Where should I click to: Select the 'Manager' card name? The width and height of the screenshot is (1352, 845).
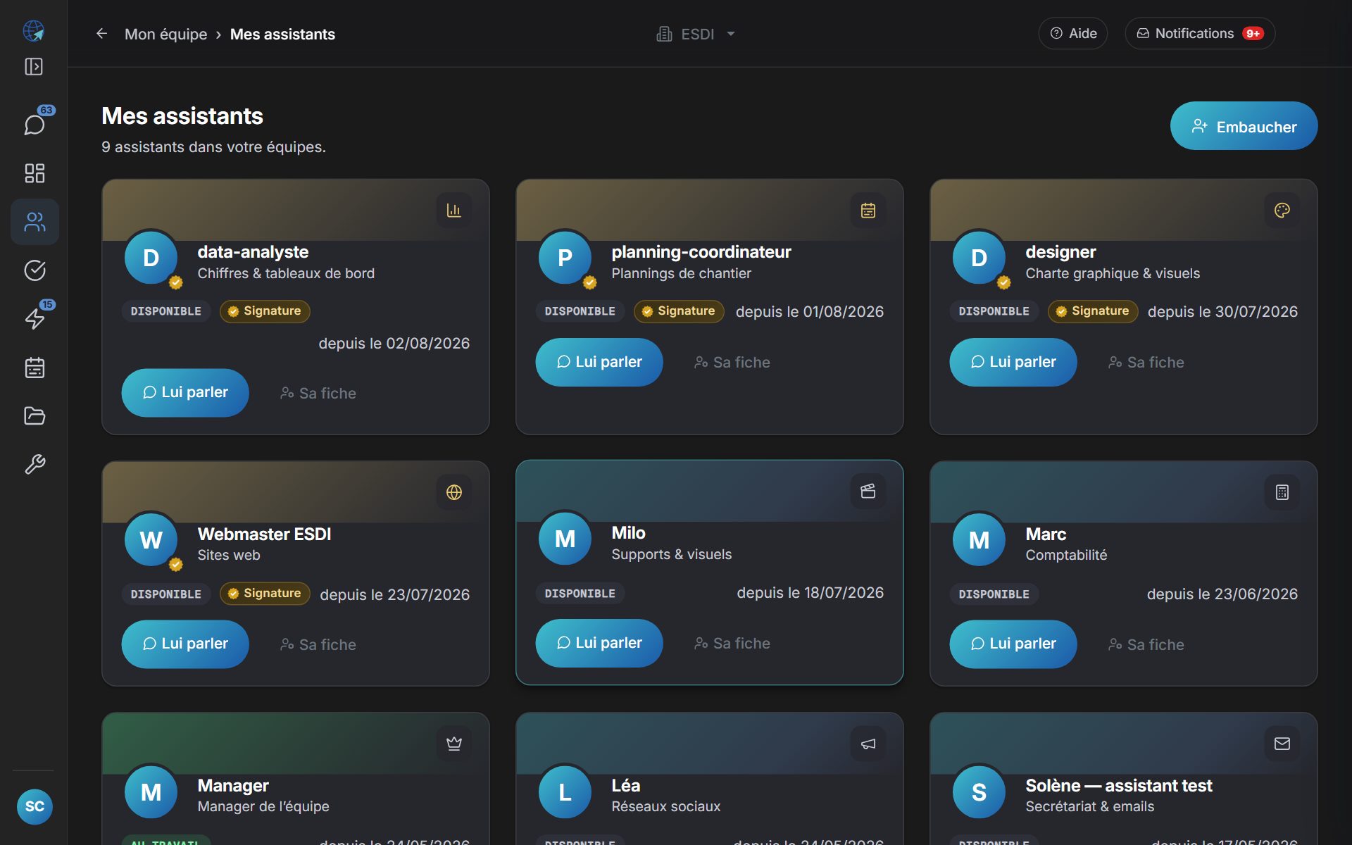tap(233, 785)
